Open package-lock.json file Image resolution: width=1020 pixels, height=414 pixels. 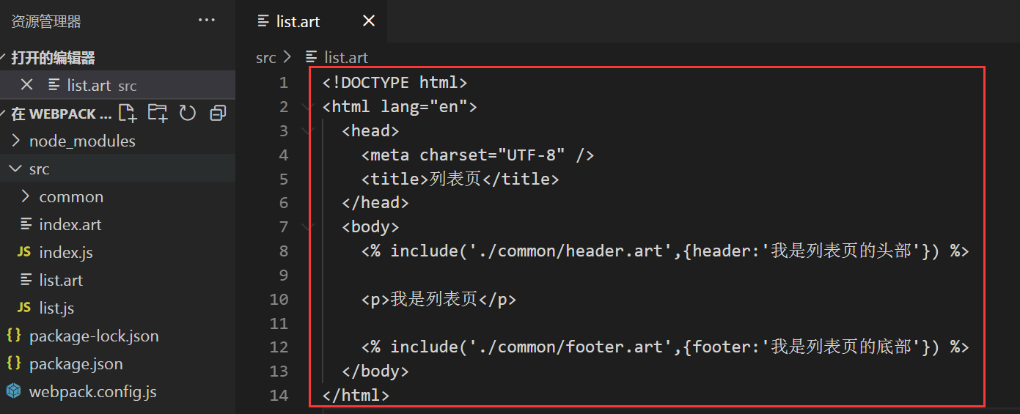coord(93,336)
